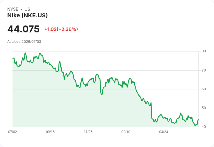Click the 40 price axis label
This screenshot has width=214, height=147.
204,127
